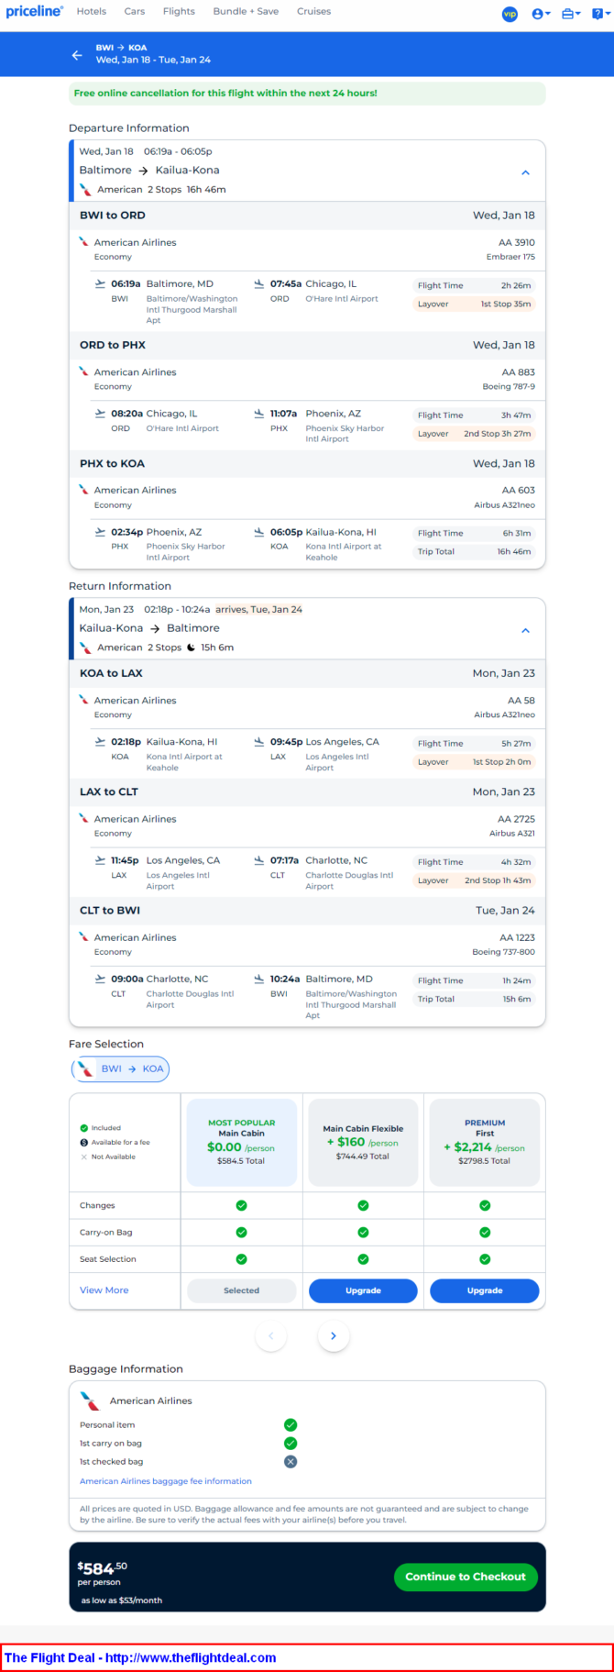Viewport: 614px width, 1672px height.
Task: Click the Trip Total 15h 6m value
Action: coord(517,1000)
